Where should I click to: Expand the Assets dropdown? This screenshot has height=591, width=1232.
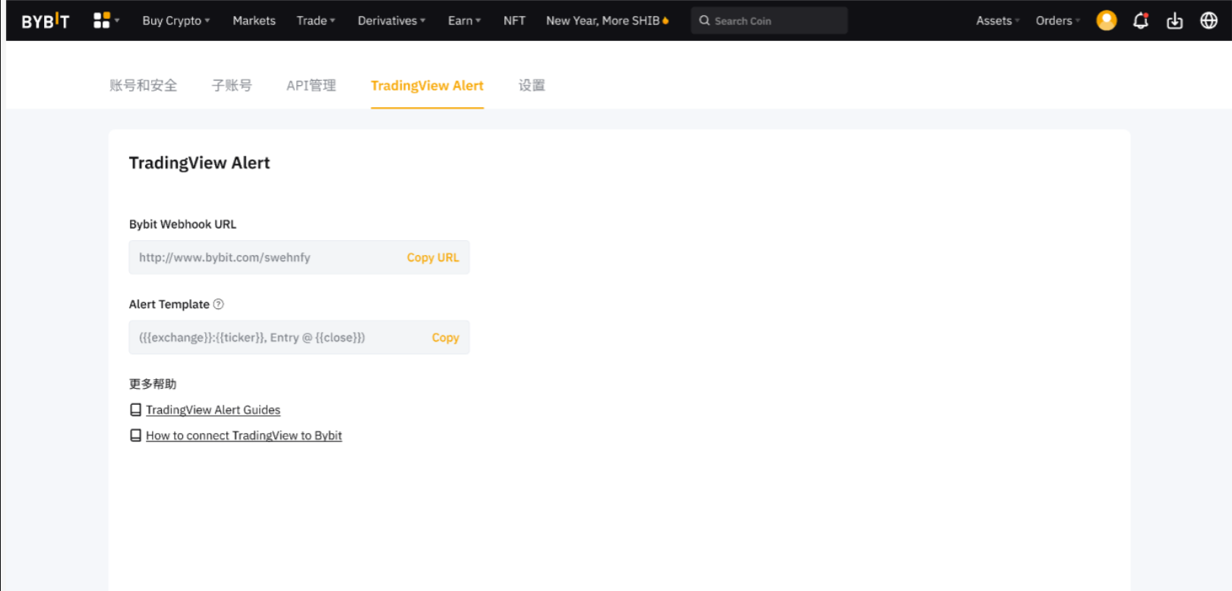(997, 21)
